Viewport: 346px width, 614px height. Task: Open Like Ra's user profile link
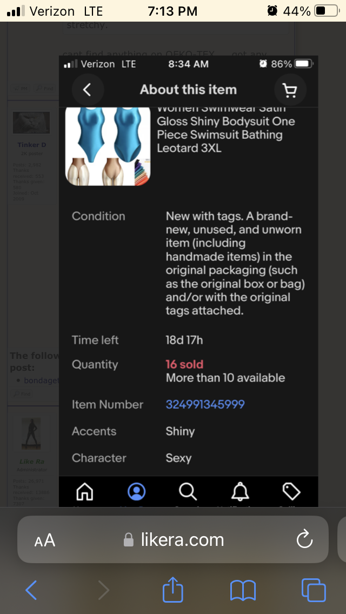31,462
